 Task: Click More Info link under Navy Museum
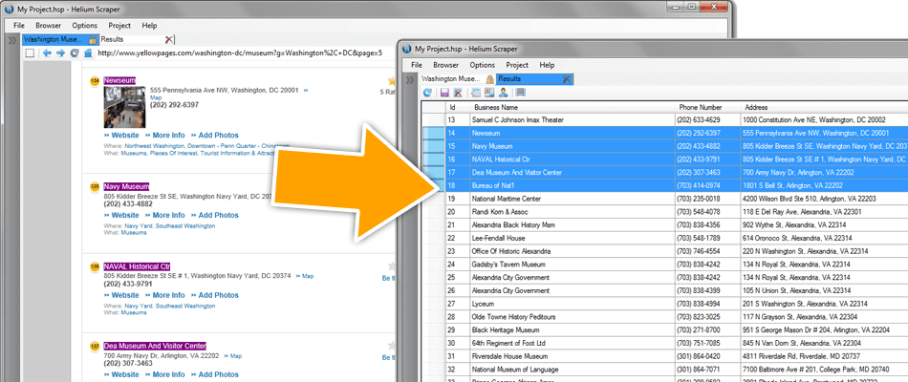click(168, 216)
